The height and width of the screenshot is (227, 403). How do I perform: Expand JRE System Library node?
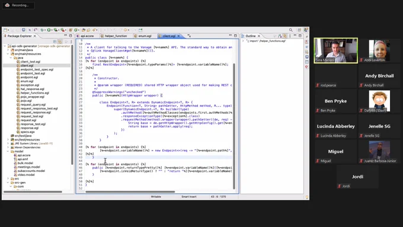[8, 143]
